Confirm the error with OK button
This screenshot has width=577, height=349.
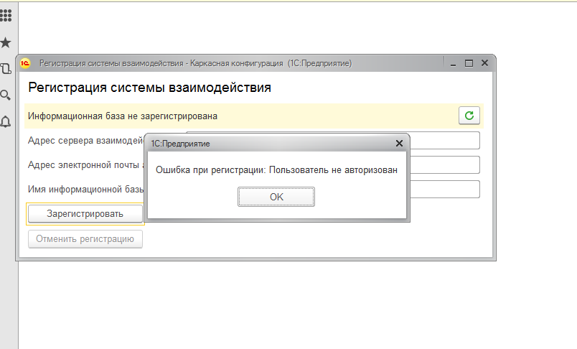[x=276, y=197]
